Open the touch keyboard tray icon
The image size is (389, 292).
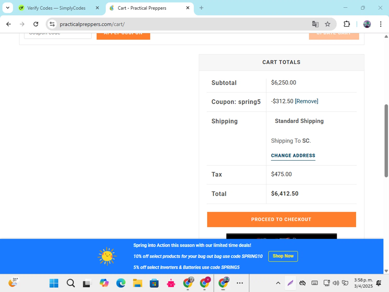[x=315, y=283]
